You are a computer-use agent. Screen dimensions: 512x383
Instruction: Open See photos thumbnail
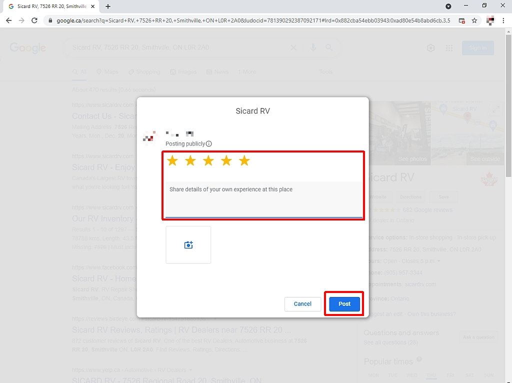click(x=400, y=133)
